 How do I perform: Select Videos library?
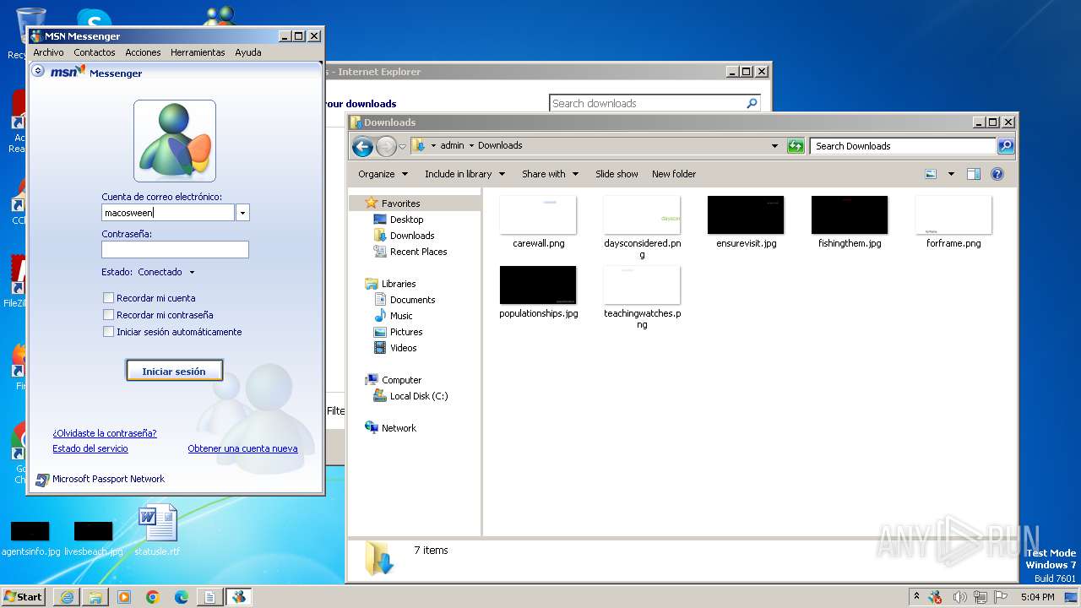(395, 348)
